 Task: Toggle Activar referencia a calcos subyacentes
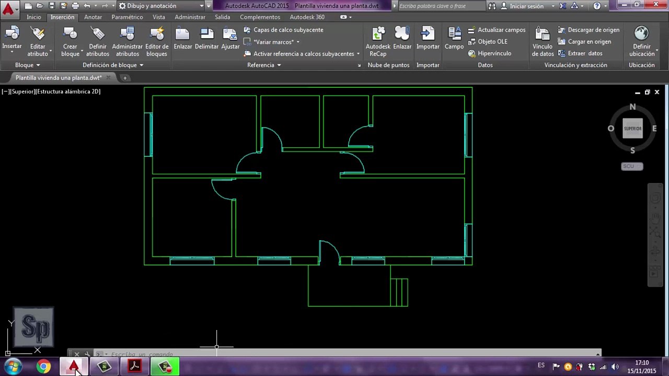pyautogui.click(x=299, y=54)
